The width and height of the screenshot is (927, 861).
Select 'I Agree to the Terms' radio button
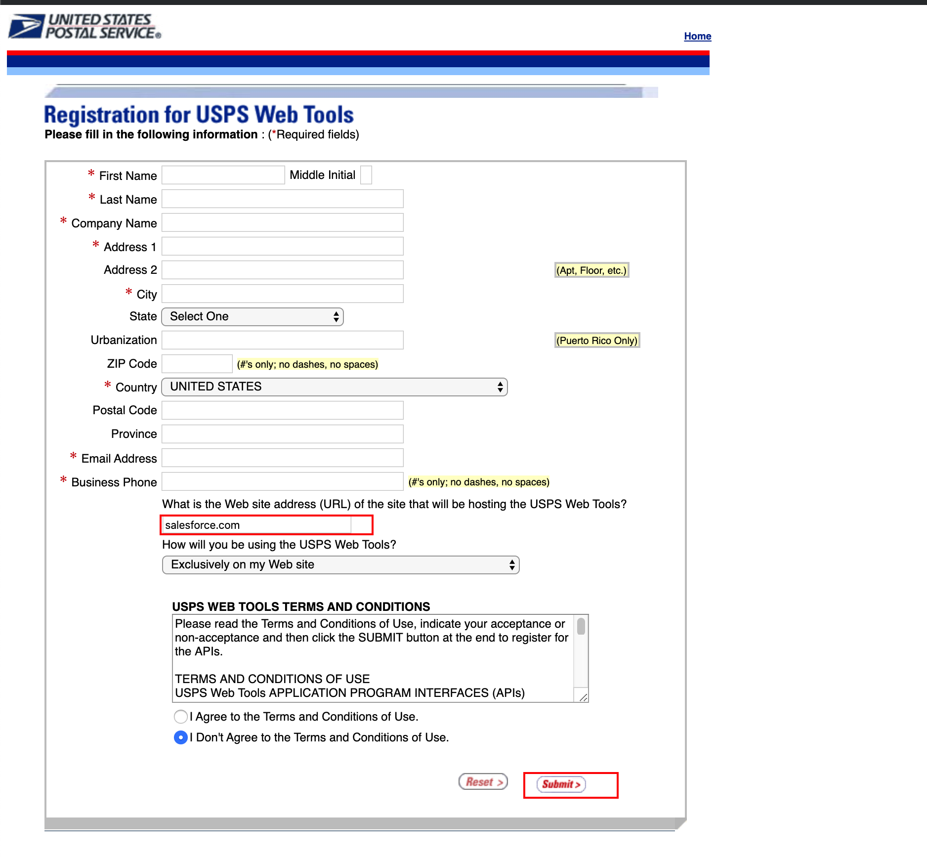[x=181, y=717]
